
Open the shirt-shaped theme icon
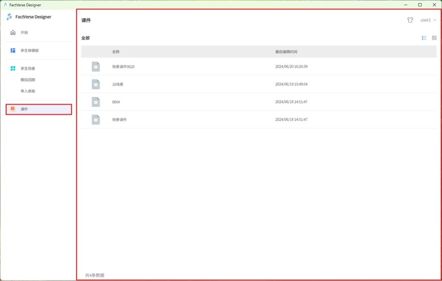coord(410,20)
